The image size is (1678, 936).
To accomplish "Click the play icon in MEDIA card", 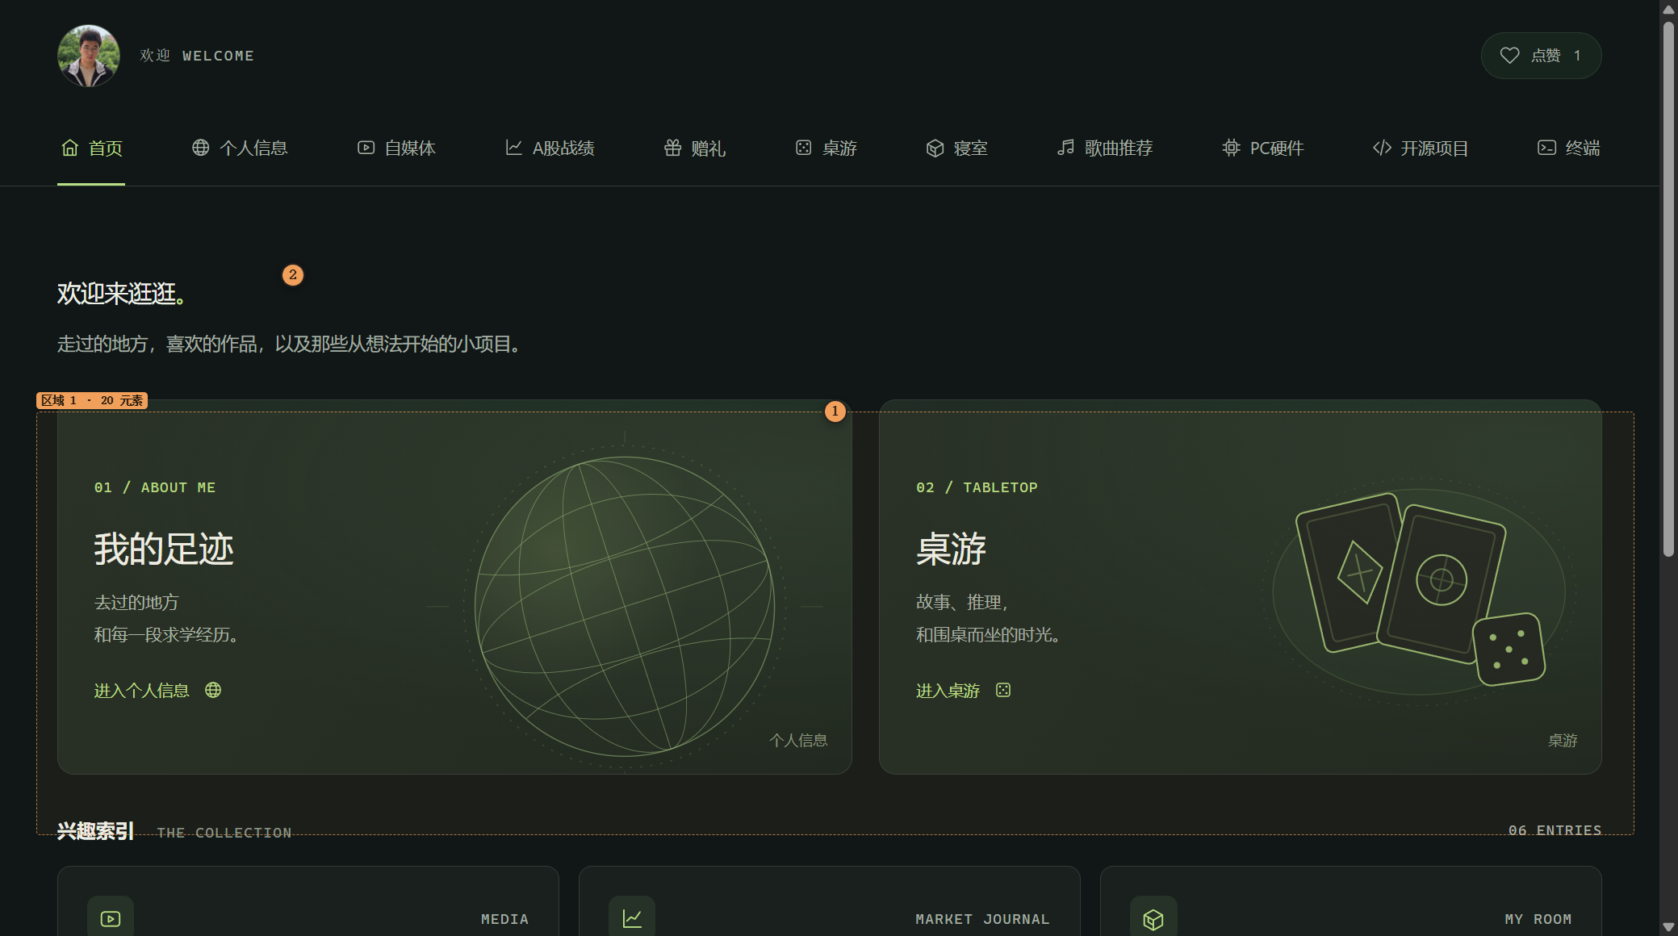I will [x=111, y=918].
